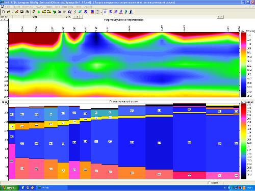255x191 pixels.
Task: Click the blue S toolbar icon
Action: pyautogui.click(x=86, y=12)
